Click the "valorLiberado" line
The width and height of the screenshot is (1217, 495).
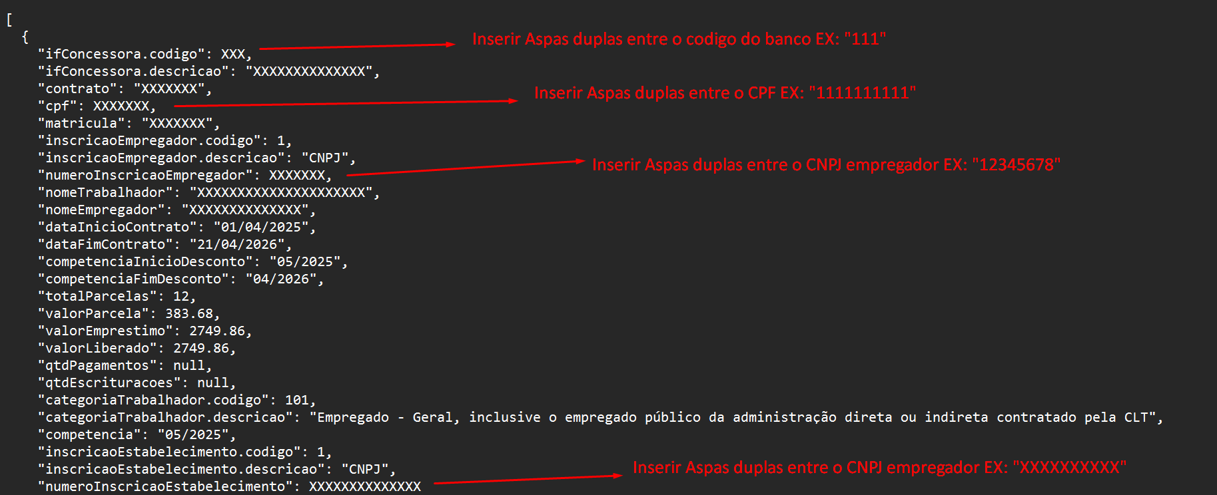coord(137,348)
